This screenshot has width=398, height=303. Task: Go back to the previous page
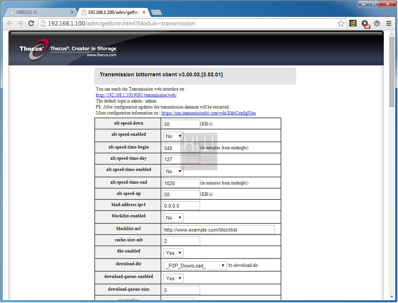10,24
